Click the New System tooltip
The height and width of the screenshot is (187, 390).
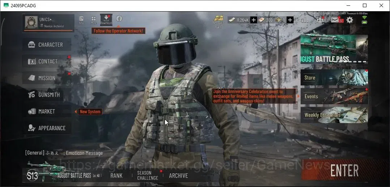click(x=90, y=112)
